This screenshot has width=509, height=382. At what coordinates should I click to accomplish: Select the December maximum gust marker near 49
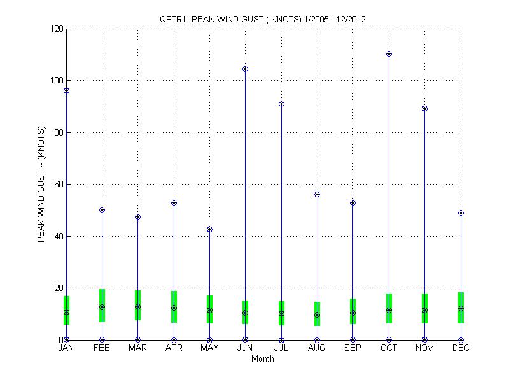[461, 213]
